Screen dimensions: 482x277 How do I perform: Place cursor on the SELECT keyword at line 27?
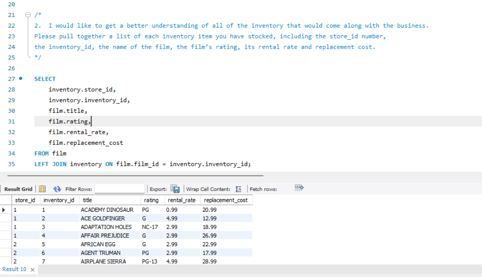point(45,79)
